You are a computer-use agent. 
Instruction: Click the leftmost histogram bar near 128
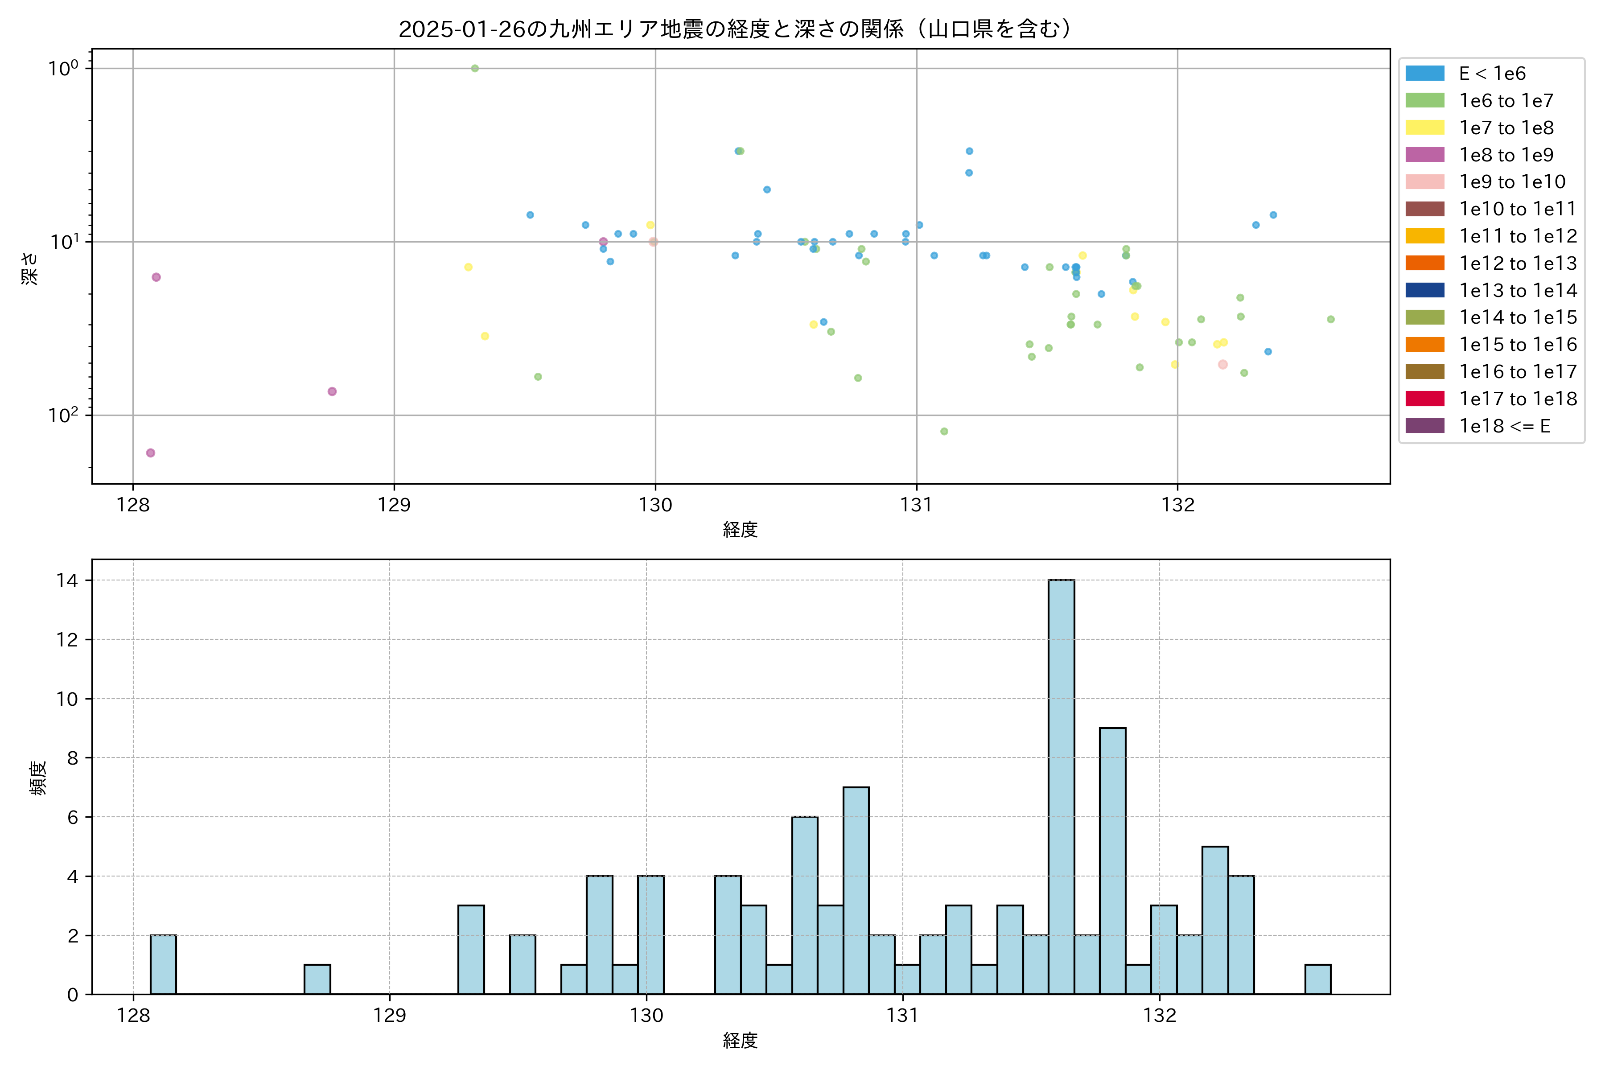163,964
